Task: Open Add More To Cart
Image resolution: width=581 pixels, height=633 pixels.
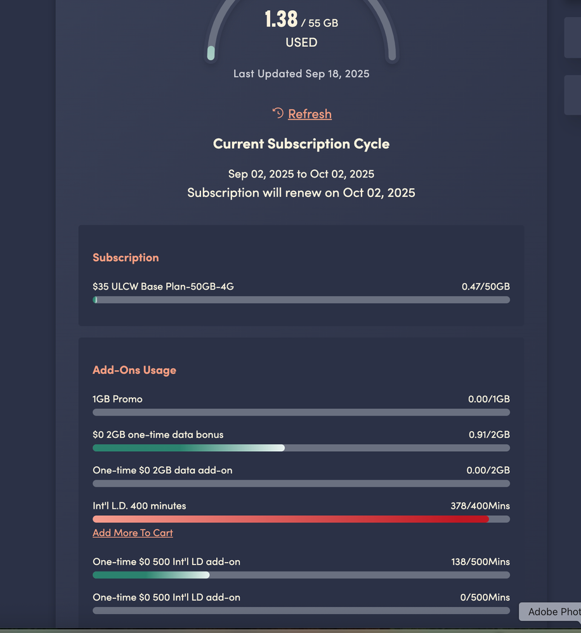Action: coord(133,533)
